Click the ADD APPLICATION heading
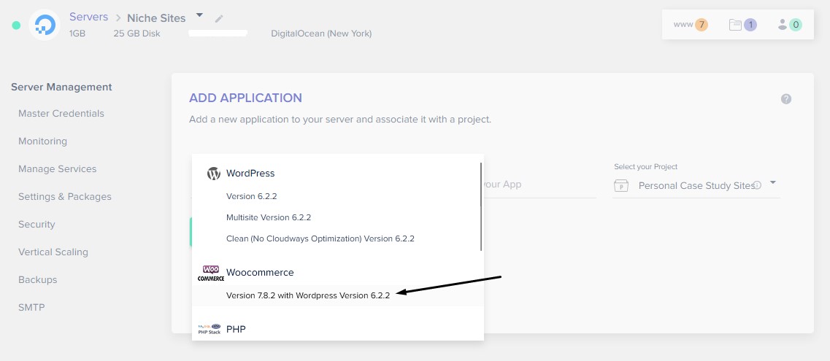Image resolution: width=830 pixels, height=361 pixels. coord(245,98)
